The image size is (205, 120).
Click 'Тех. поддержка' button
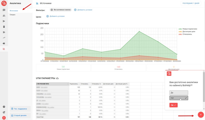click(20, 109)
